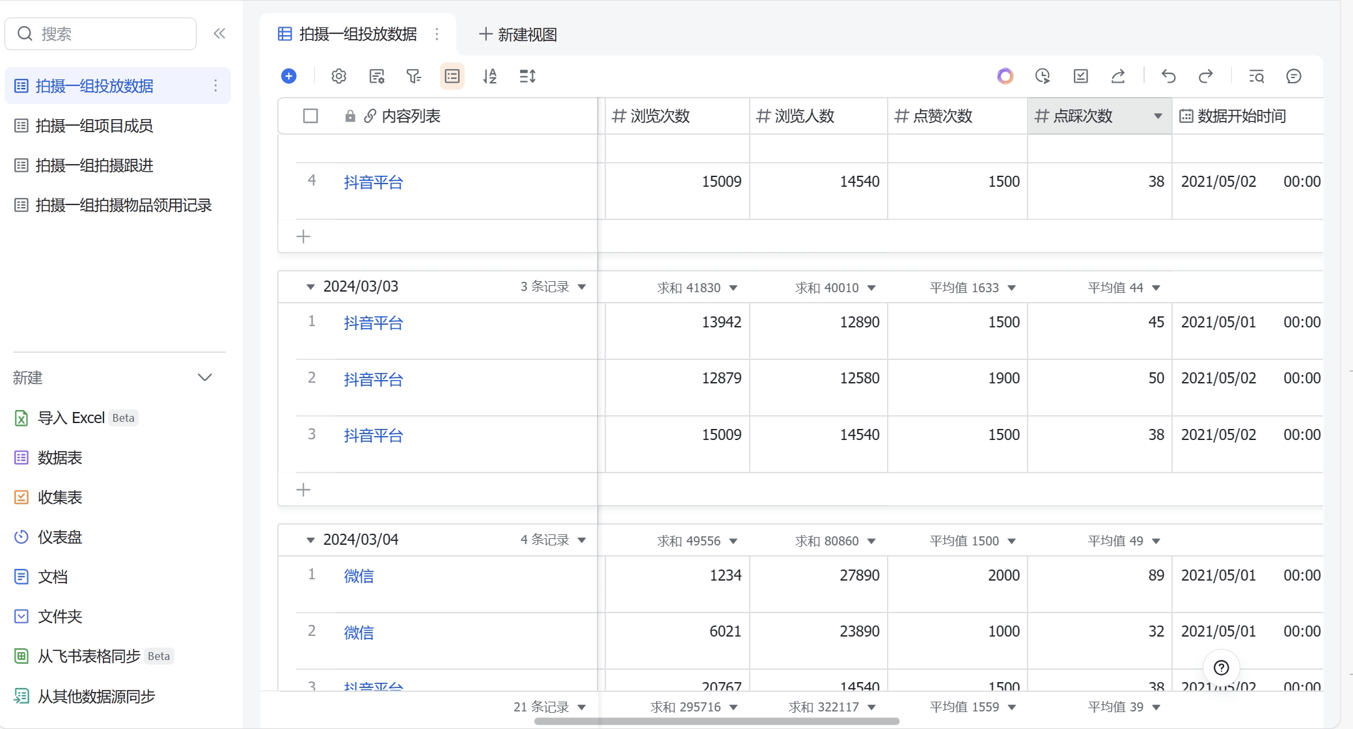Collapse the 新建 section in the sidebar
Image resolution: width=1353 pixels, height=729 pixels.
(x=205, y=378)
